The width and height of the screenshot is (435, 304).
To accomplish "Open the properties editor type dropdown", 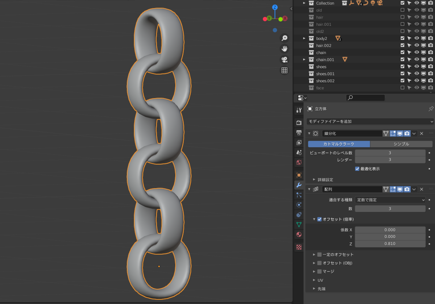I will click(x=302, y=98).
